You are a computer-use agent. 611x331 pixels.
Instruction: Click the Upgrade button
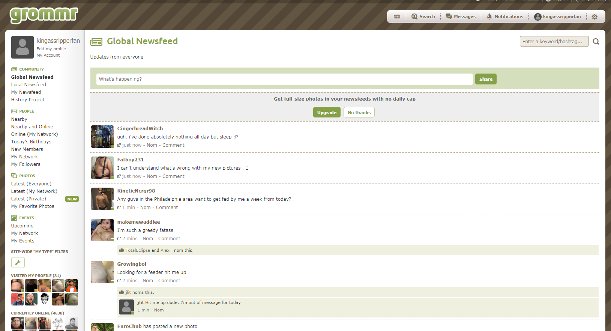[327, 113]
